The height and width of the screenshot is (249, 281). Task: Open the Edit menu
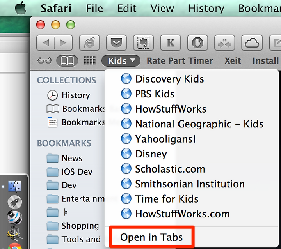pos(127,9)
